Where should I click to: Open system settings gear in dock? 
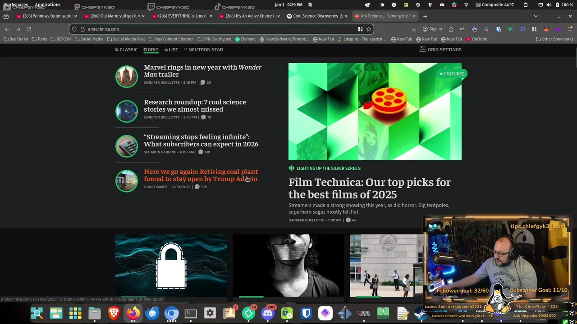click(210, 313)
